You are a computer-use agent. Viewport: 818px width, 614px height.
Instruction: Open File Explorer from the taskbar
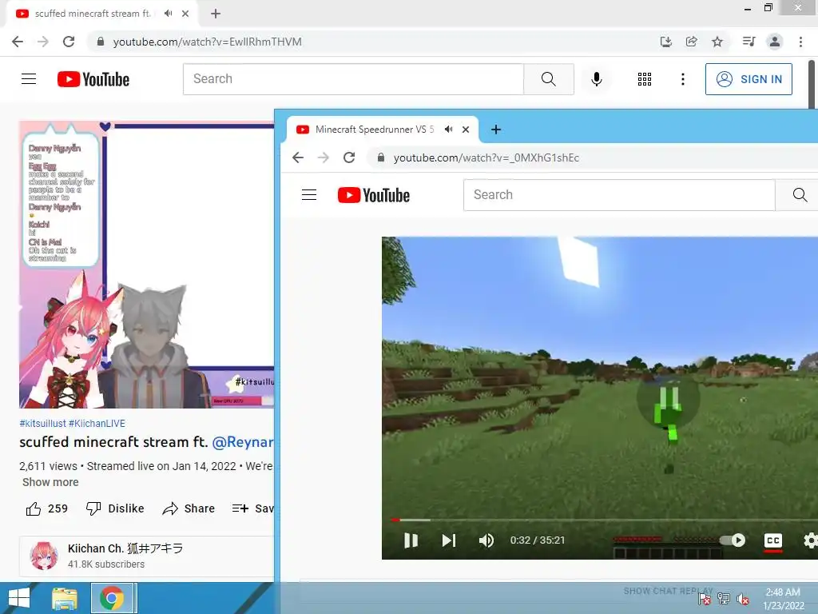(x=65, y=598)
